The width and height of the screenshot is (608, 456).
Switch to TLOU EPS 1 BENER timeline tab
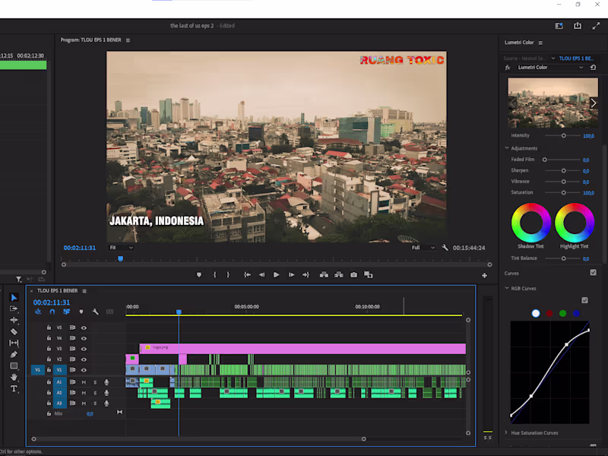[59, 290]
